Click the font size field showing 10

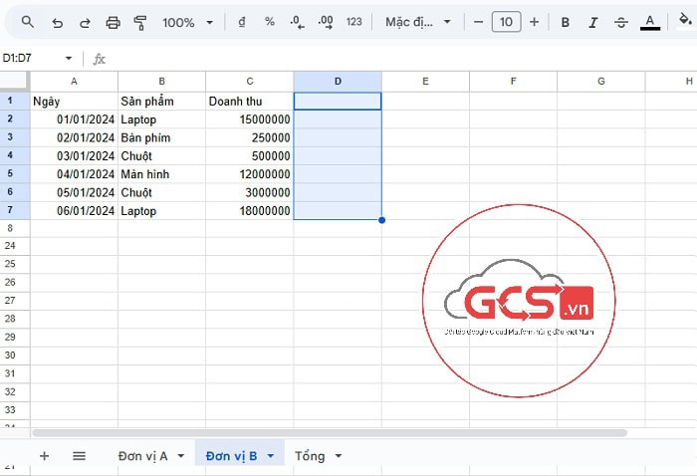506,22
